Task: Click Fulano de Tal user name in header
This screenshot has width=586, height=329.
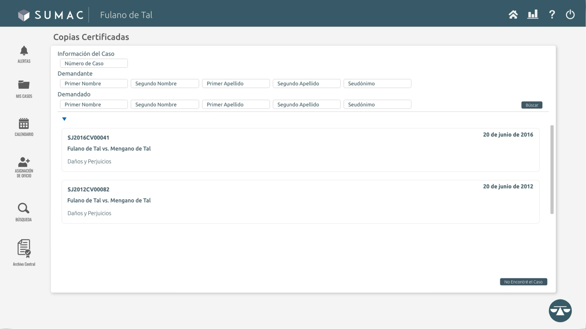Action: coord(126,15)
